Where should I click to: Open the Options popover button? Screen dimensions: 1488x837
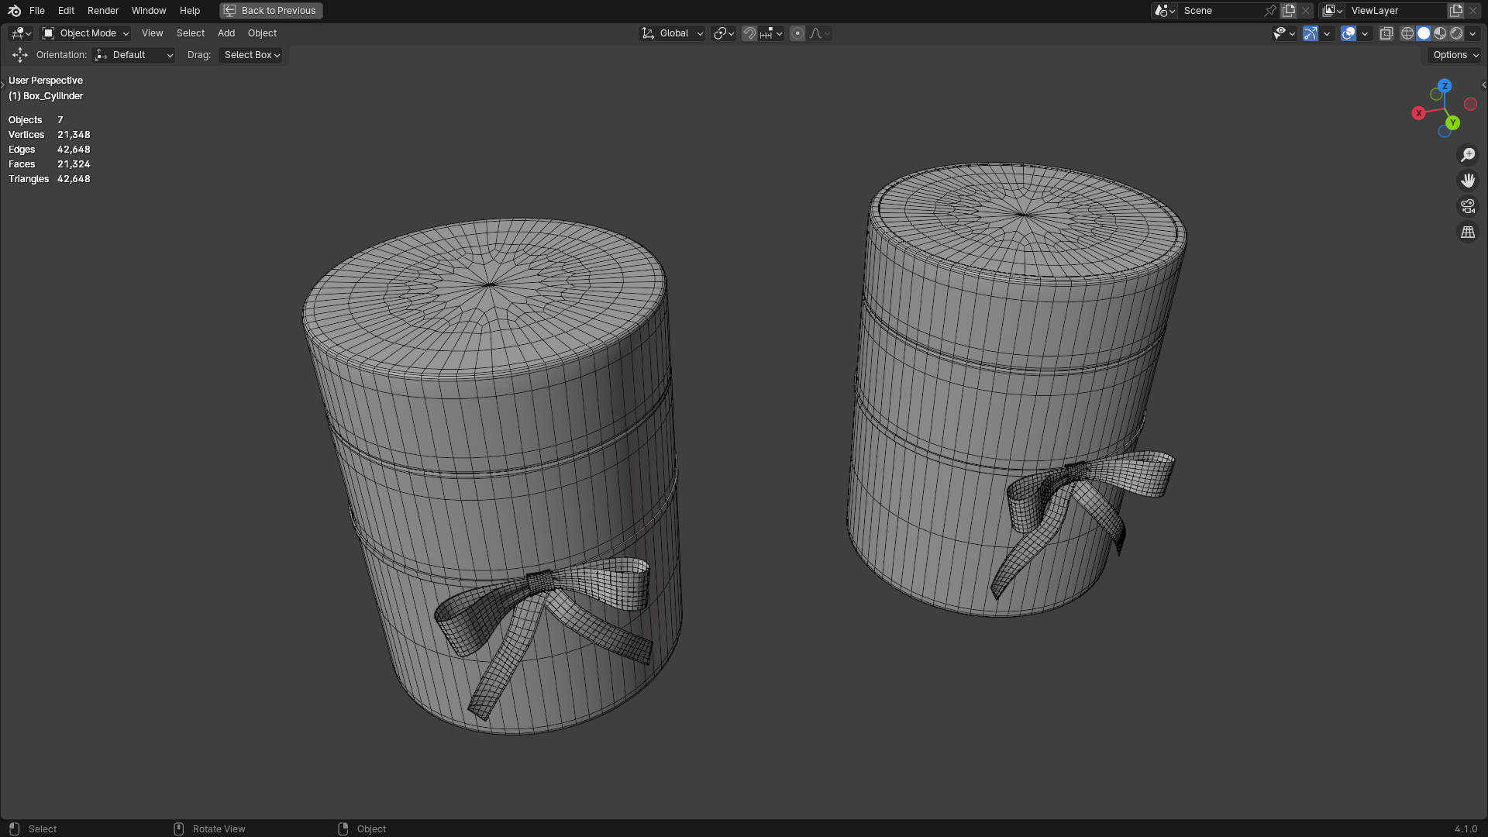(1455, 55)
